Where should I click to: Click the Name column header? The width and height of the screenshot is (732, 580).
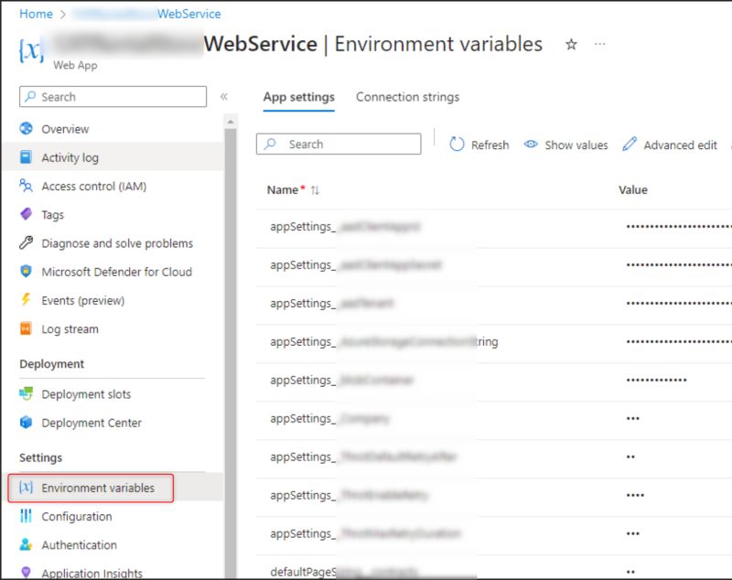click(283, 190)
